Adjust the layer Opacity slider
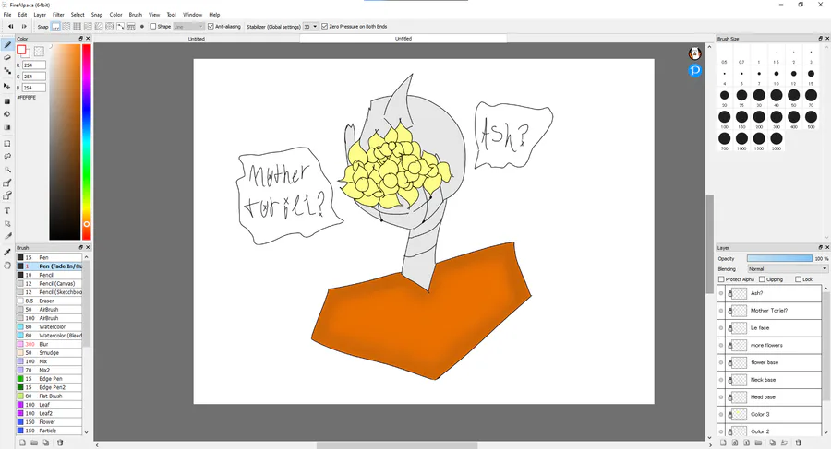 pos(779,258)
